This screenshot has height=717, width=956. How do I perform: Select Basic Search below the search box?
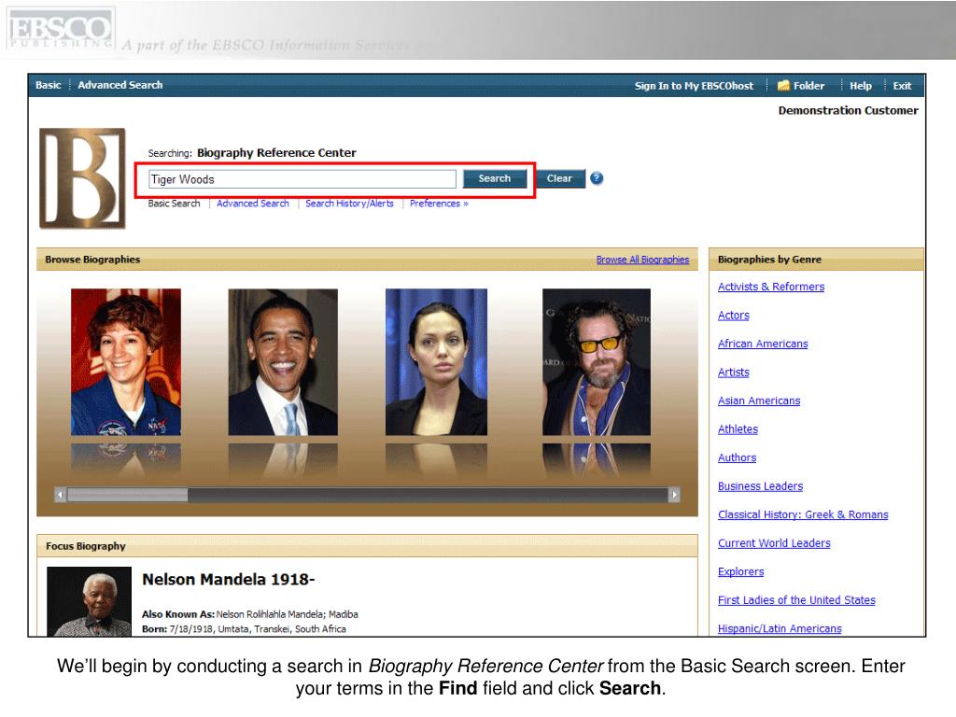pos(174,204)
